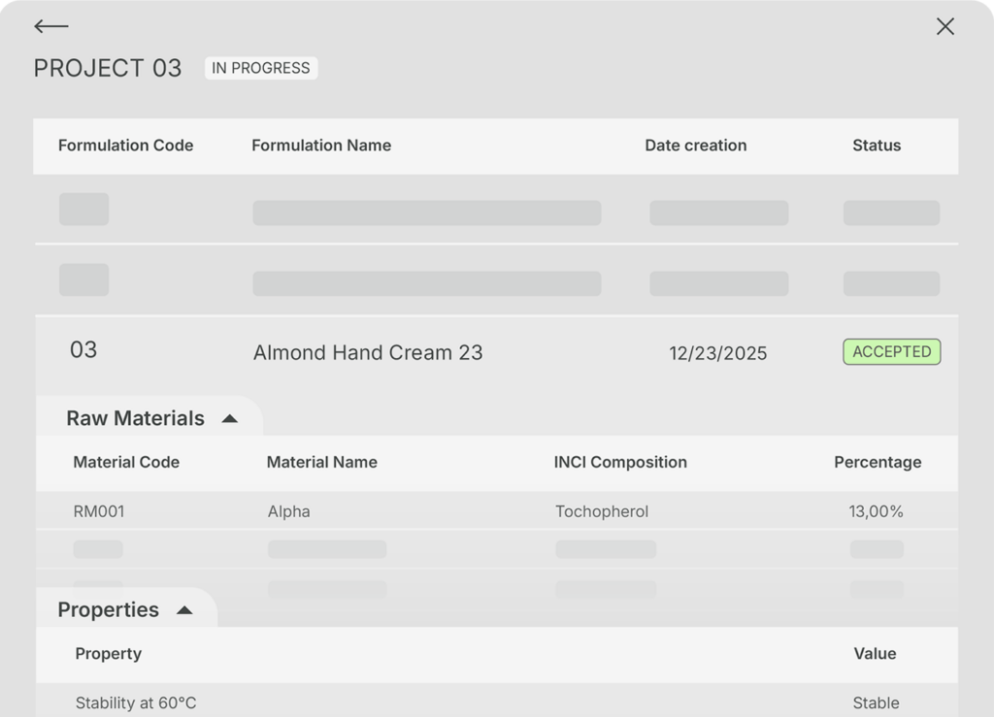994x717 pixels.
Task: Click the Stability at 60°C property row
Action: [x=136, y=702]
